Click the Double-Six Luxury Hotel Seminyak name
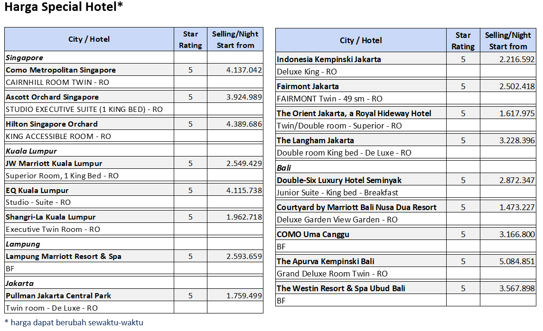 339,180
